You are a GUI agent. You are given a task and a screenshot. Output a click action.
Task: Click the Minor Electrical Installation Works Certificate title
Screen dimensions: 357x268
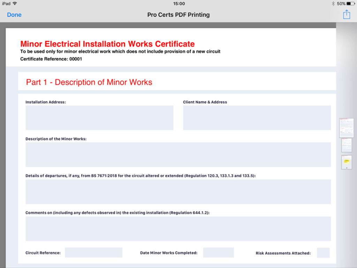tap(107, 44)
